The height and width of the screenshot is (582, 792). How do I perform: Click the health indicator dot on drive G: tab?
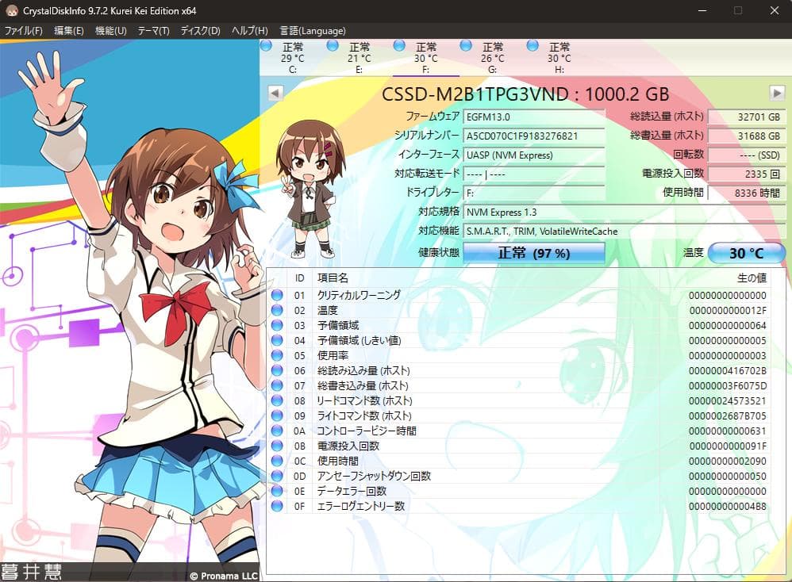pyautogui.click(x=467, y=45)
